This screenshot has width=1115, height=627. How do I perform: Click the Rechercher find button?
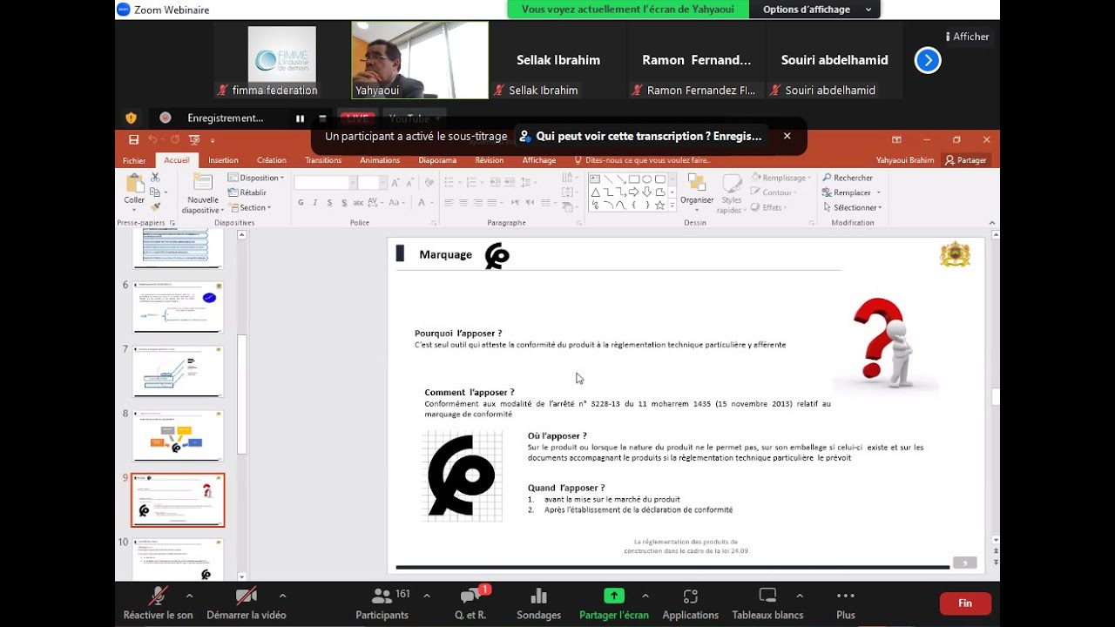[x=848, y=178]
